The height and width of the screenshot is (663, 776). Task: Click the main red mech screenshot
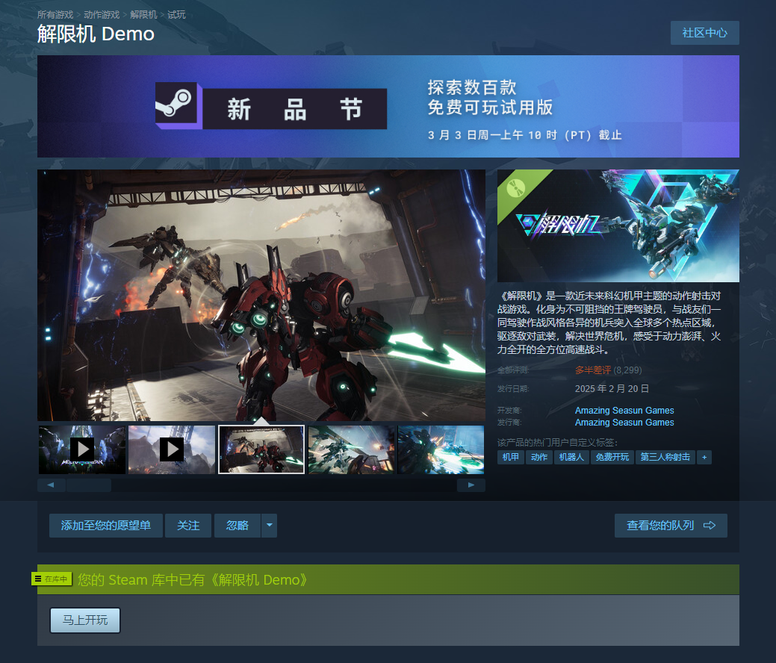tap(261, 296)
